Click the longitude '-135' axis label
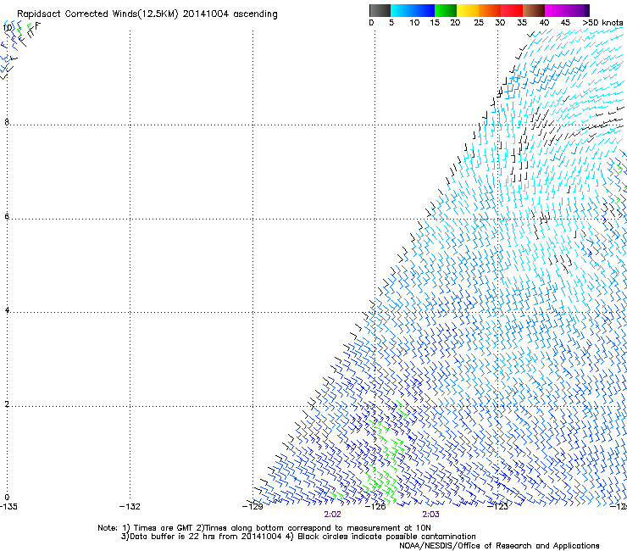The image size is (627, 551). [8, 507]
